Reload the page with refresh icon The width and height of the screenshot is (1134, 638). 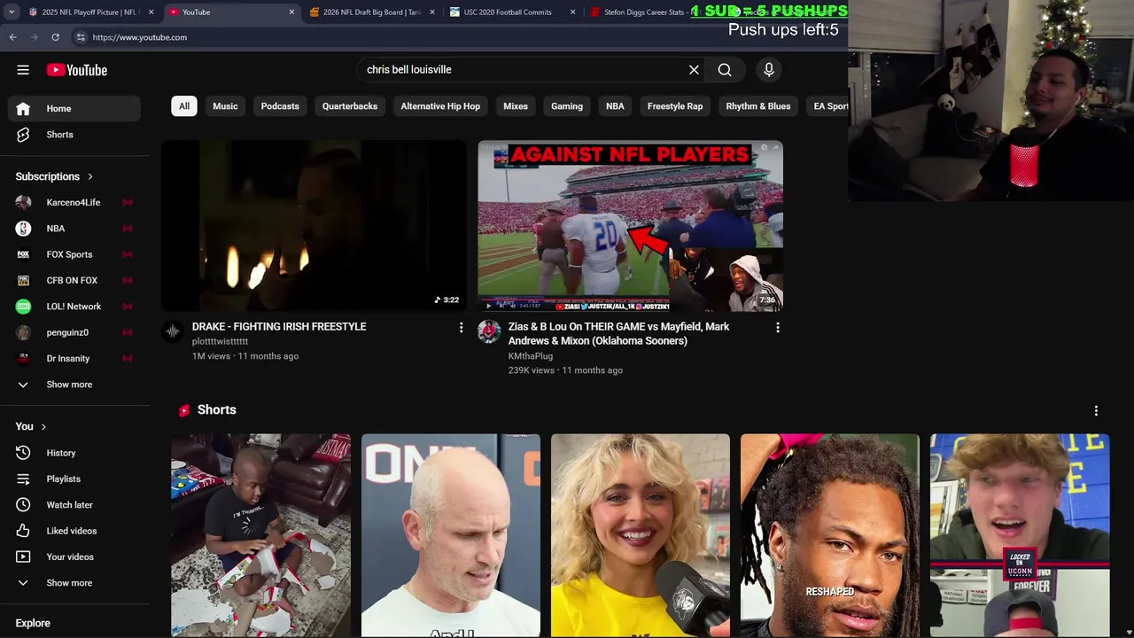[55, 37]
